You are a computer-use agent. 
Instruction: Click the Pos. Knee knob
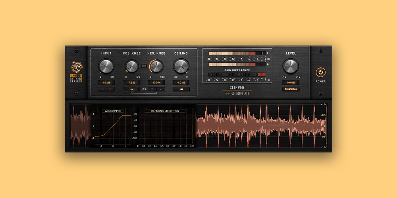[x=131, y=66]
